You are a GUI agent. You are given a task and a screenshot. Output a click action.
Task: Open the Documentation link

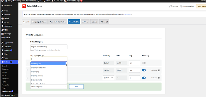187,6
